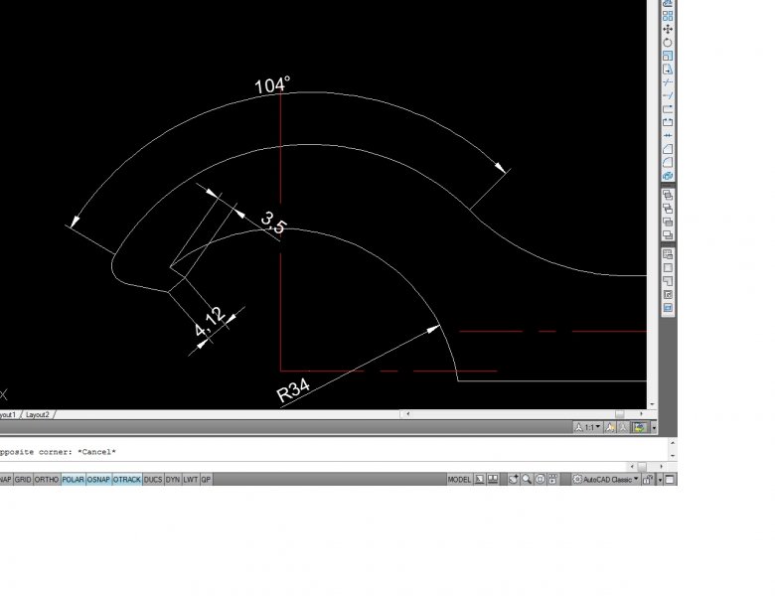This screenshot has height=596, width=775.
Task: Select the 4,12 dimension text
Action: pos(210,322)
